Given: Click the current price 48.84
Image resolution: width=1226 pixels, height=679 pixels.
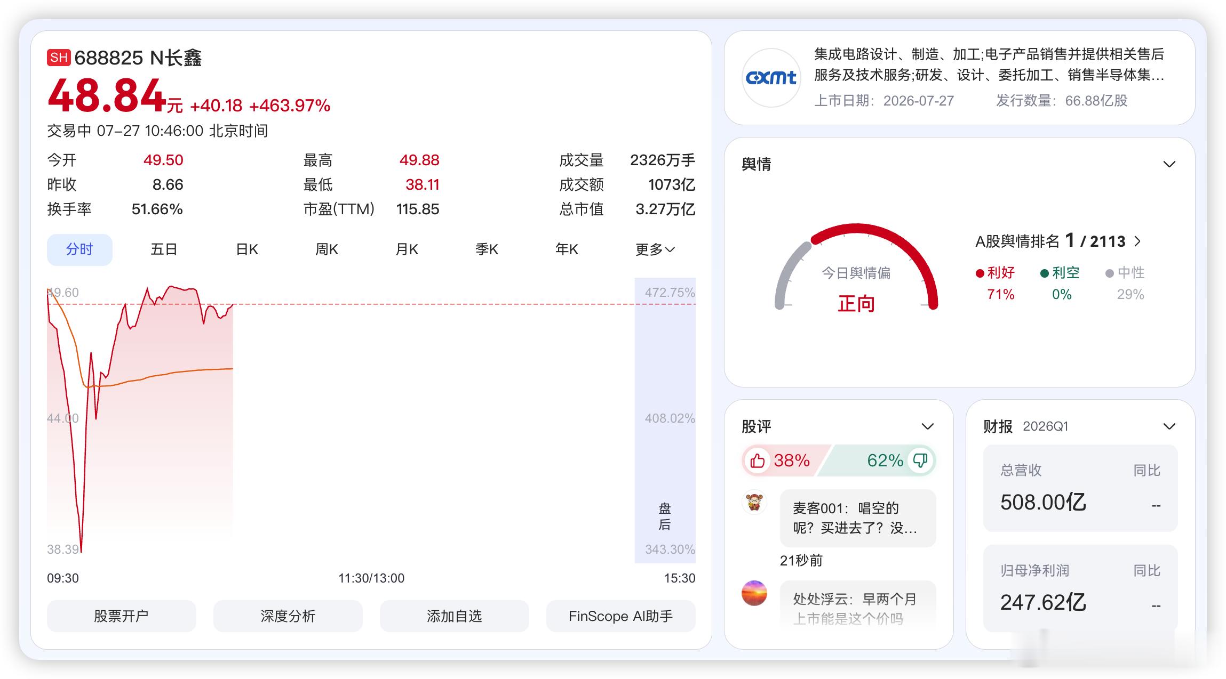Looking at the screenshot, I should point(107,96).
